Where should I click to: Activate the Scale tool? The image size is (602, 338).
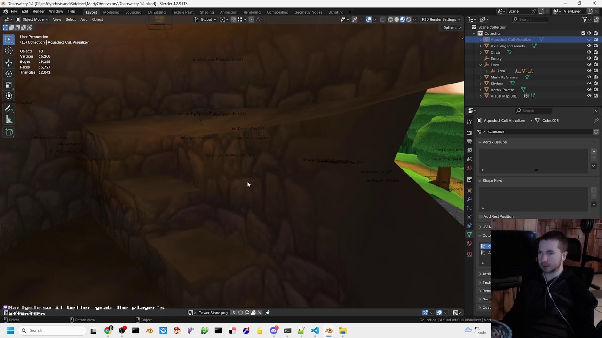(x=9, y=85)
